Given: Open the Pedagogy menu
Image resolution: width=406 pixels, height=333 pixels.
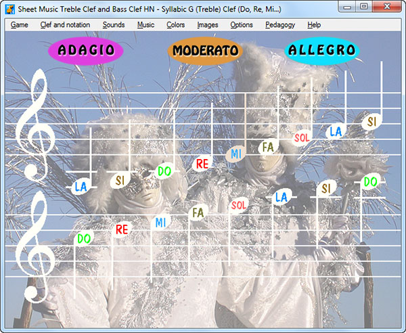Looking at the screenshot, I should click(x=280, y=25).
